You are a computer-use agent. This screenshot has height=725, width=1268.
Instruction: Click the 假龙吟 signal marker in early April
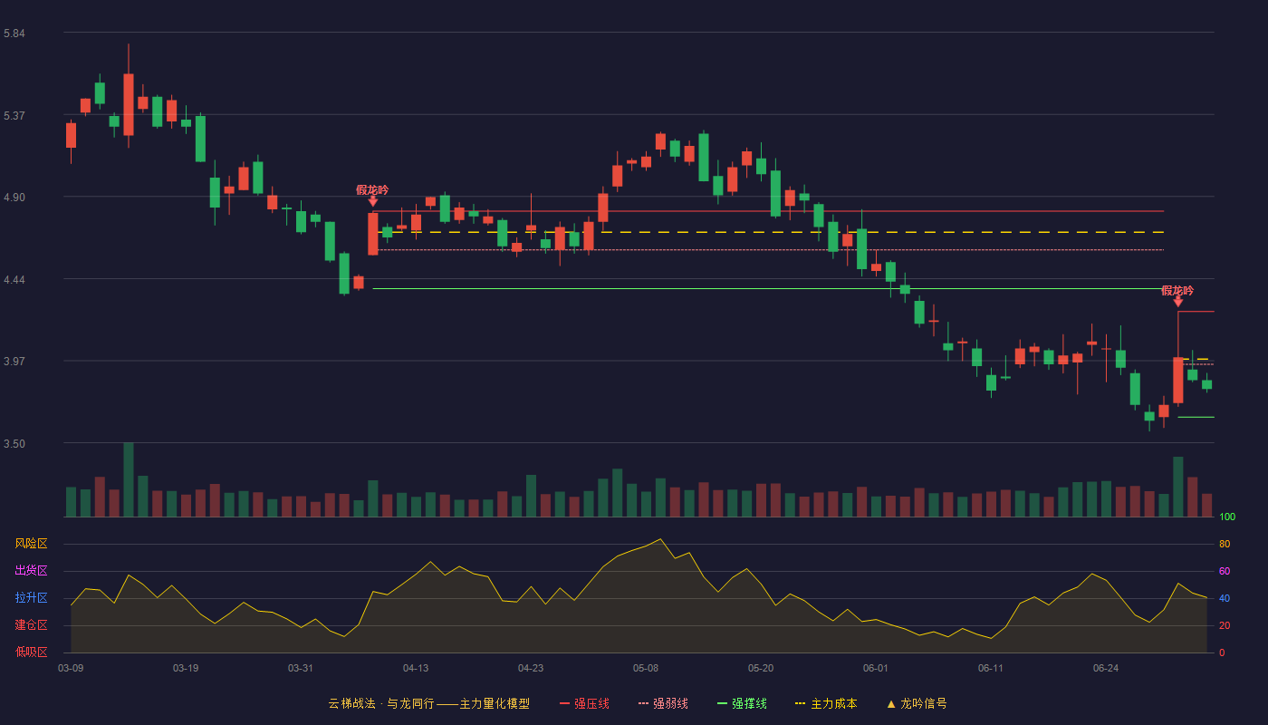click(x=372, y=195)
